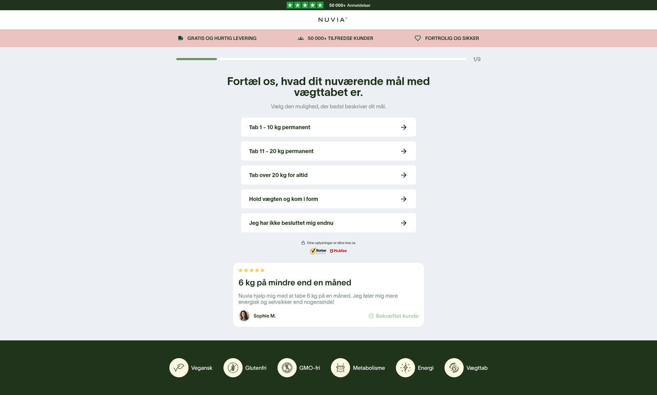Click the Vægttab icon
The image size is (657, 395).
point(454,368)
